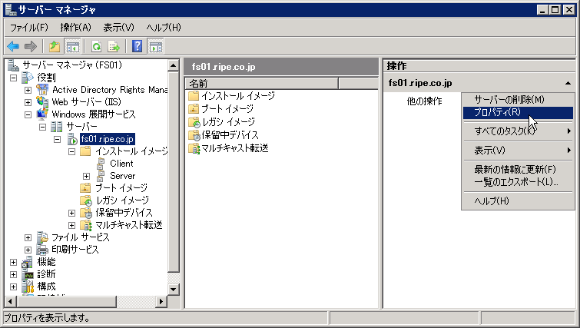Select ブート イメージ folder in center list
The width and height of the screenshot is (580, 328).
click(x=227, y=109)
